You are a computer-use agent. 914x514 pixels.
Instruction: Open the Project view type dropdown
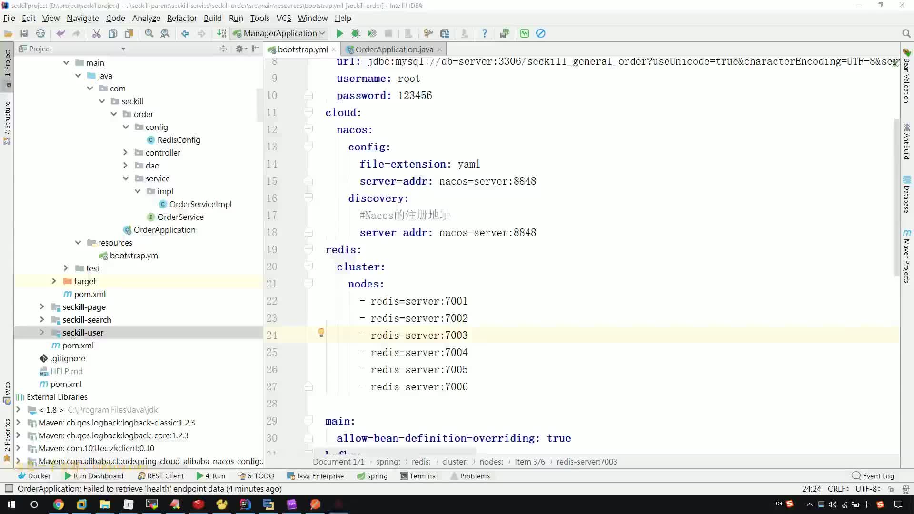(123, 49)
